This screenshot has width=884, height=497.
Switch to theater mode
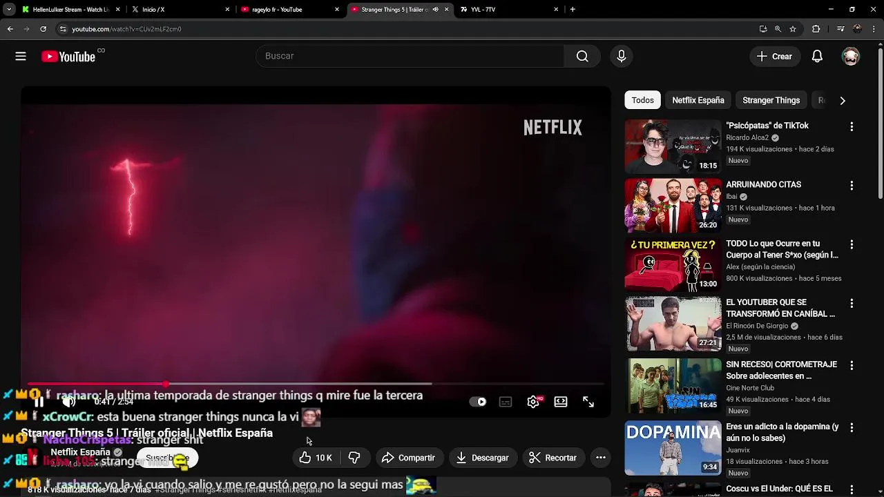[x=561, y=402]
